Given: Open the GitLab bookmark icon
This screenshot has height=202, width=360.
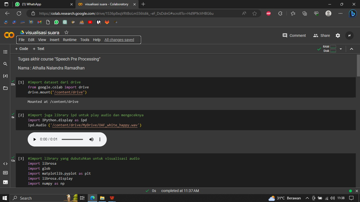Looking at the screenshot, I should coord(107,22).
